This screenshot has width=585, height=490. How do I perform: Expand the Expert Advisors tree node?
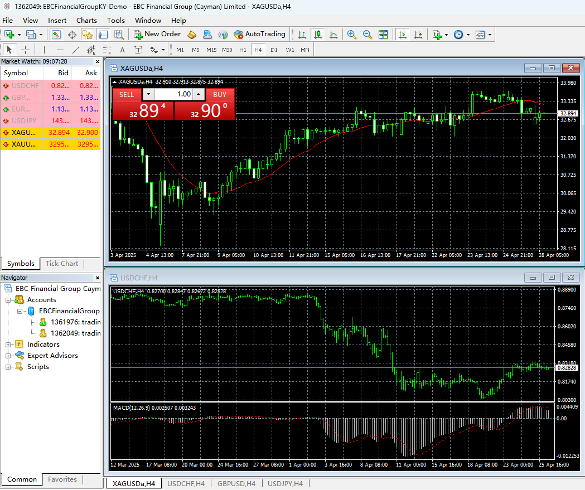[8, 356]
